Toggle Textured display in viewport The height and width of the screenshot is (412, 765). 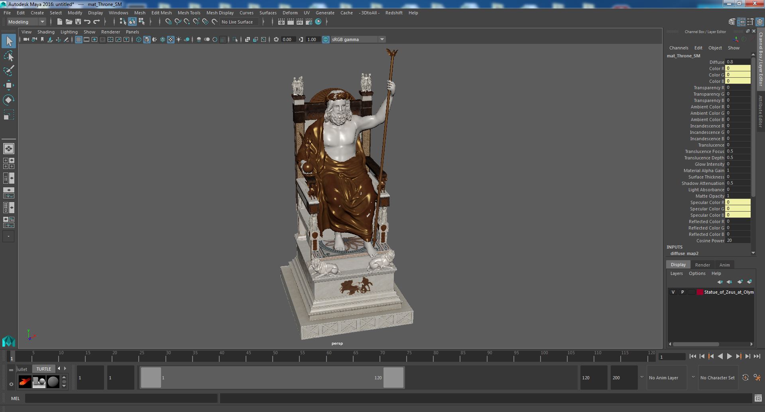[x=171, y=39]
